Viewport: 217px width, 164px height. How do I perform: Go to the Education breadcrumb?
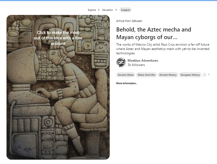point(108,10)
